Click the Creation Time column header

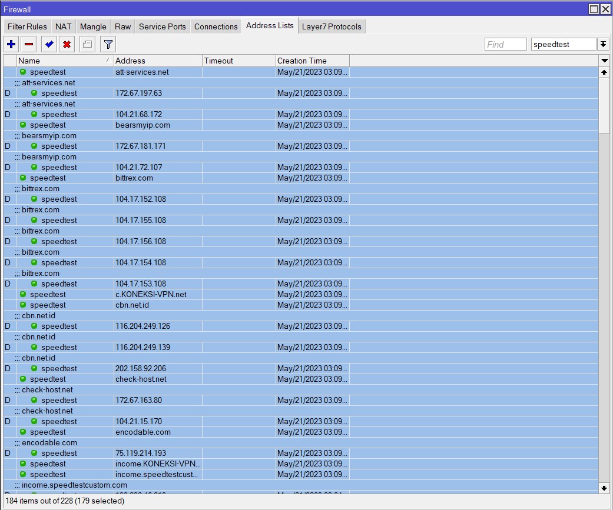point(312,61)
